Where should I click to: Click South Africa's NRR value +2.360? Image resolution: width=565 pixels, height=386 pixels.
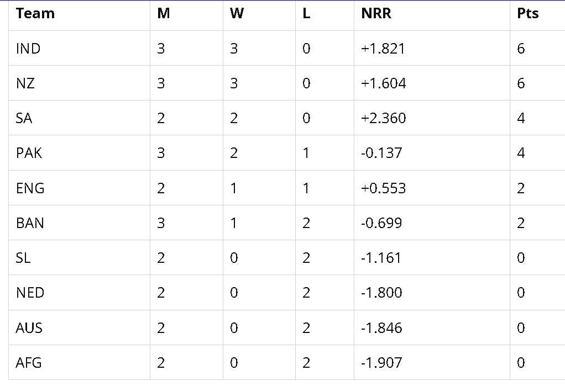[384, 118]
